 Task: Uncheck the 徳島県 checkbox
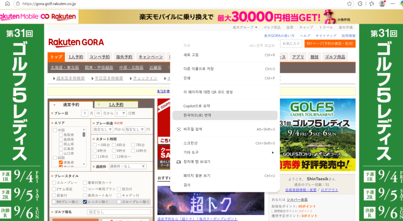click(x=61, y=163)
